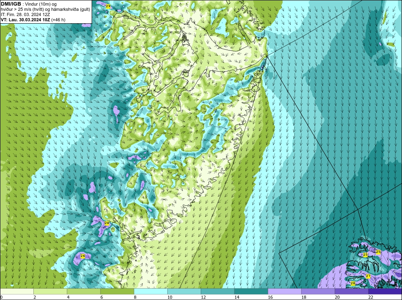Click the 28 gust label in the Iceland corner
402x300 pixels.
pos(353,283)
